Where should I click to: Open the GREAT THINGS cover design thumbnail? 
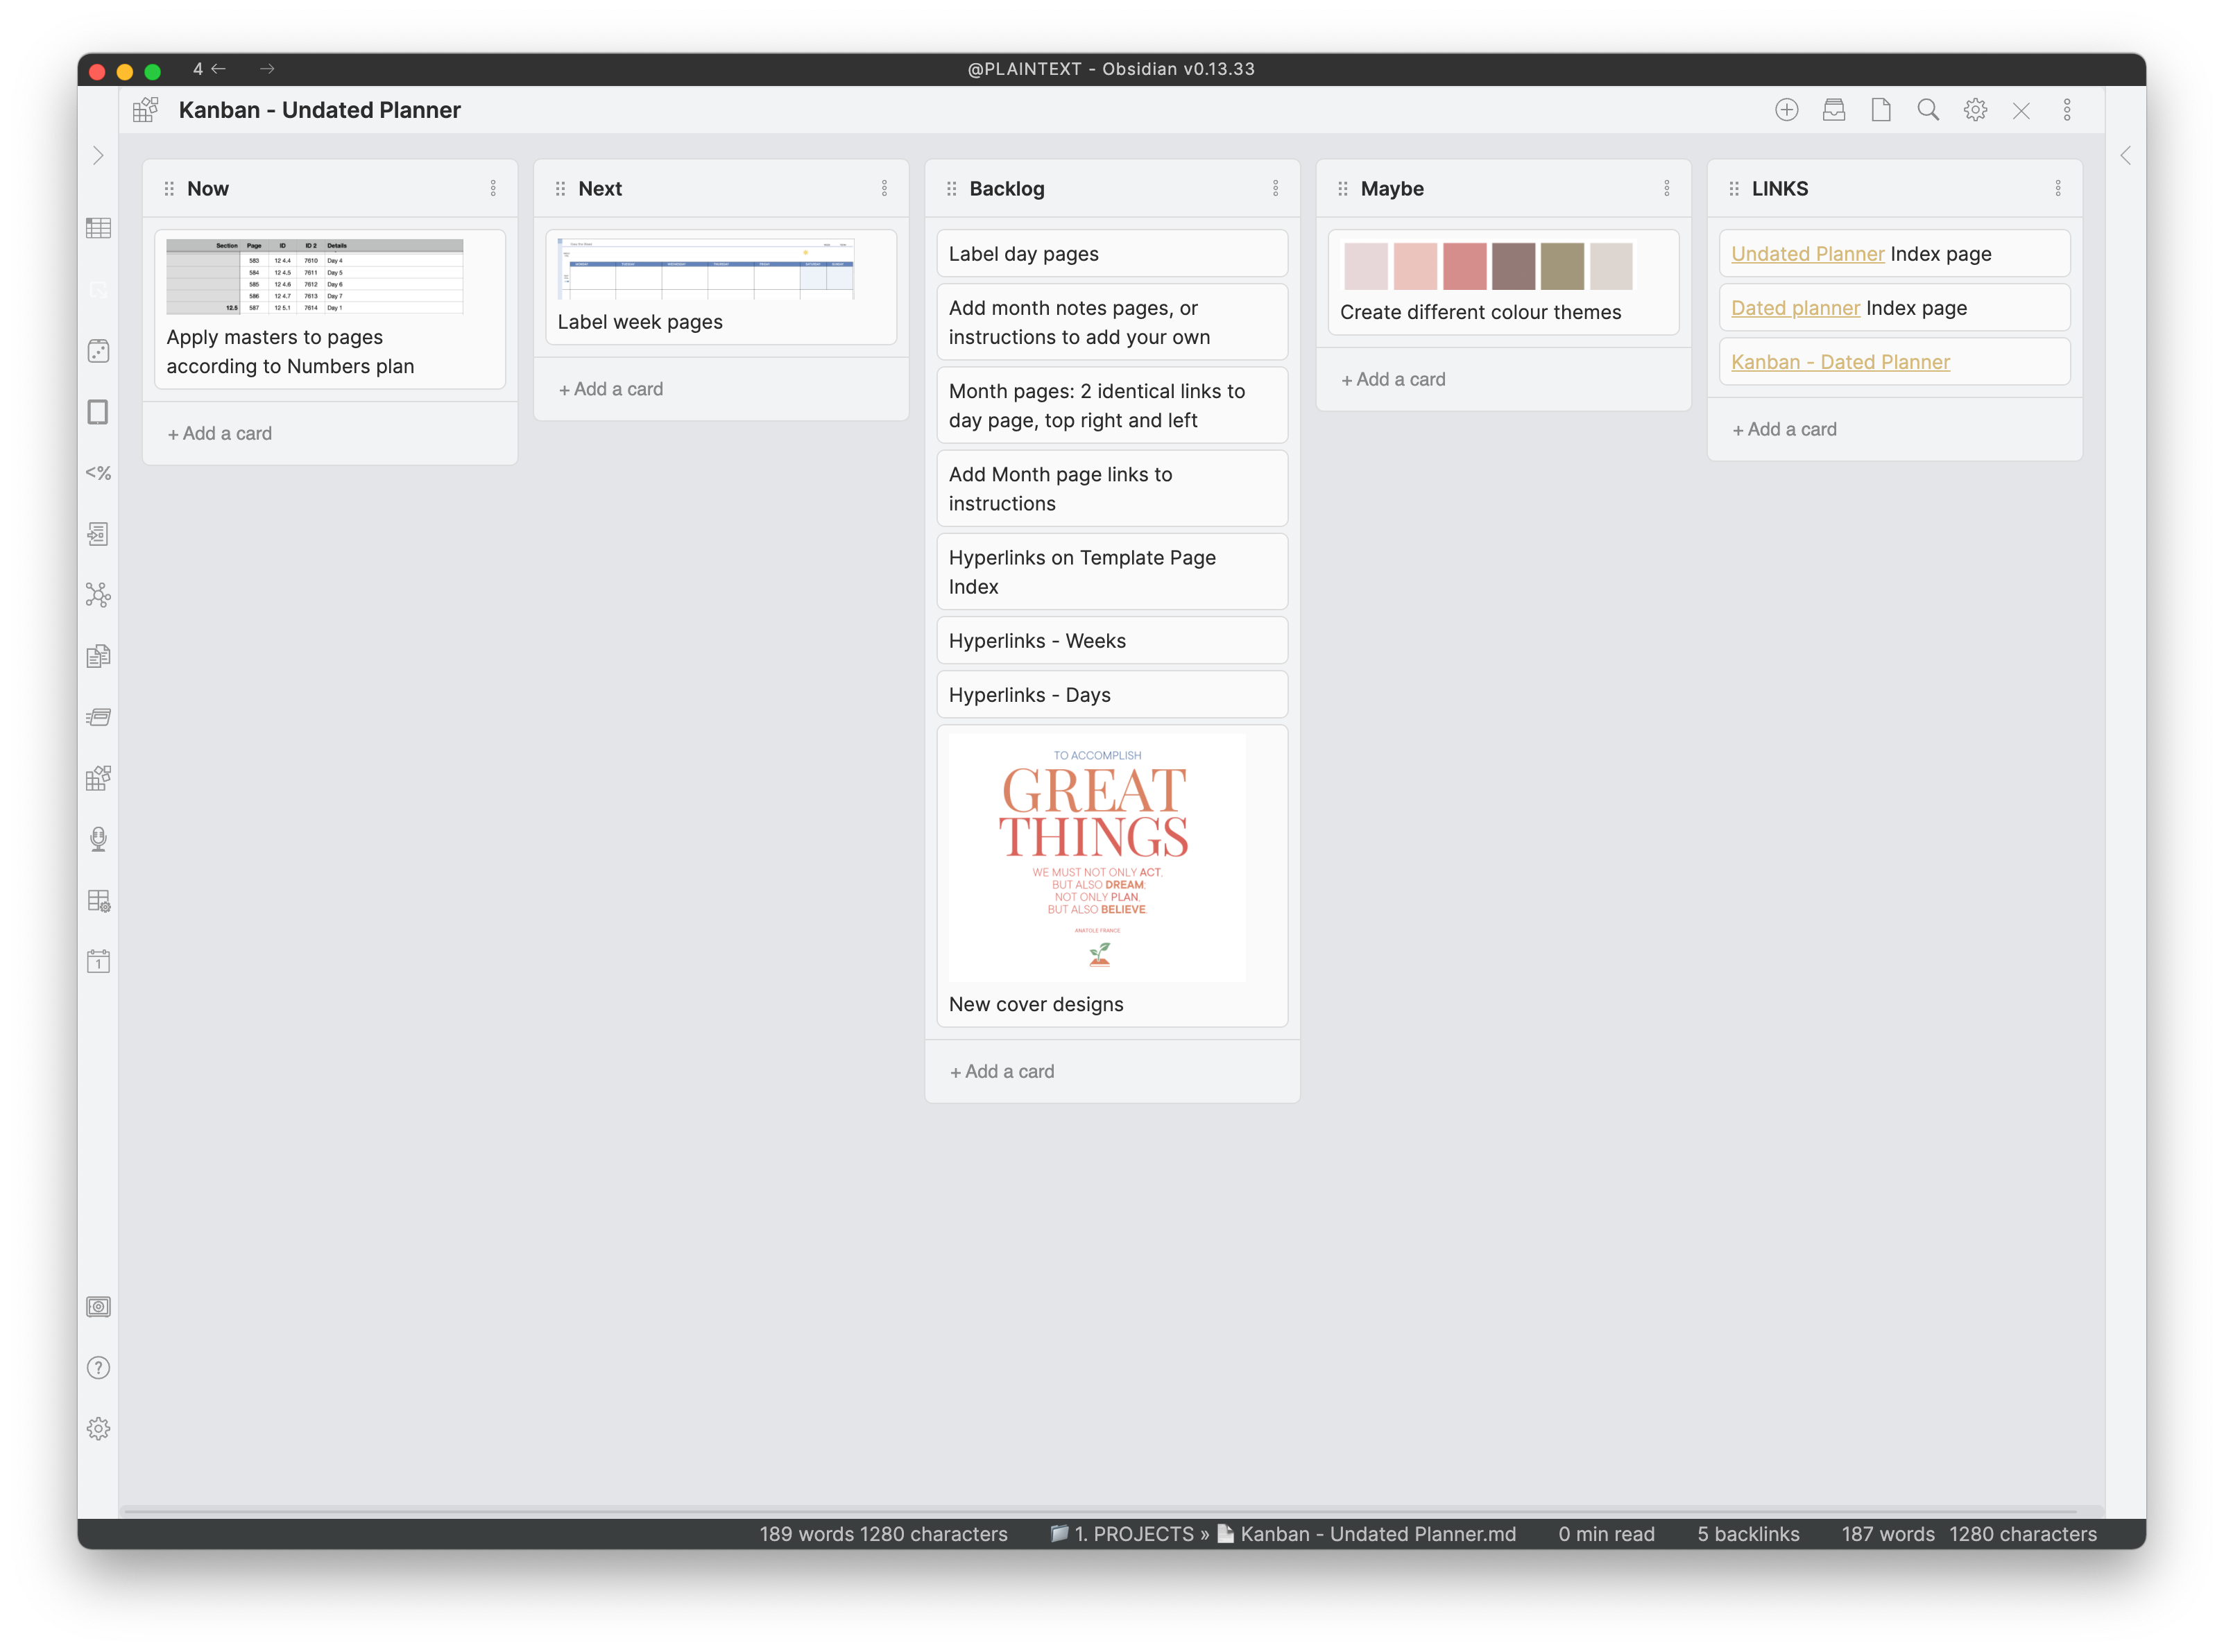(1097, 855)
